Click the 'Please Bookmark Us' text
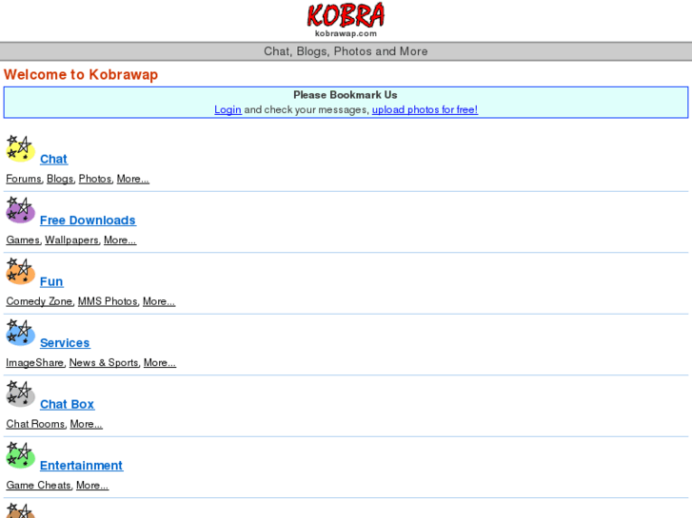692x518 pixels. point(346,95)
